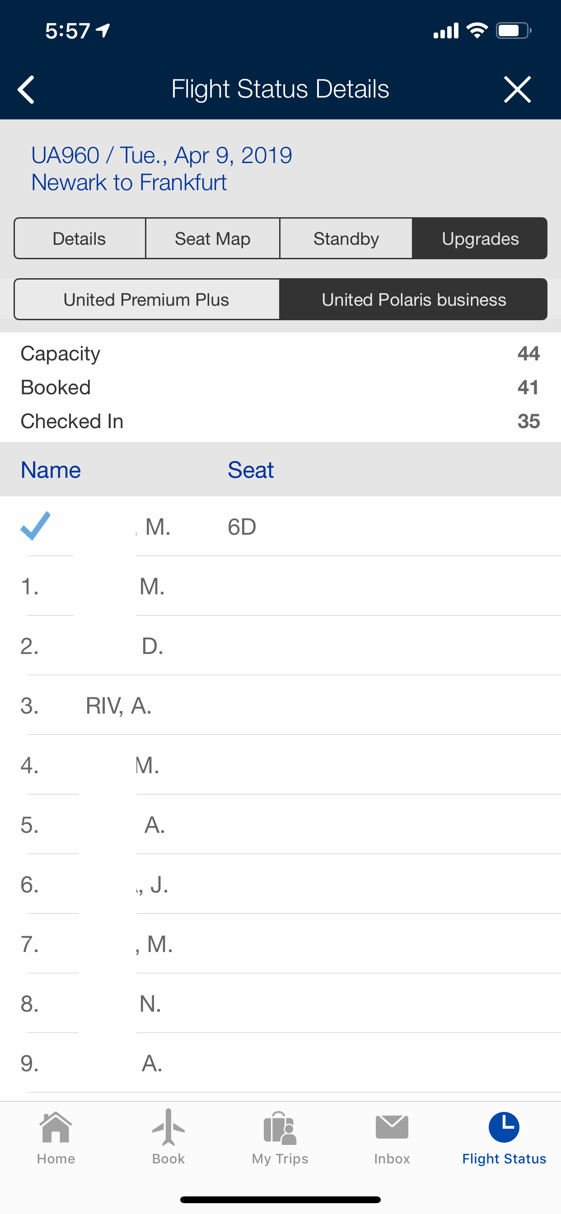Tap the Seat column header

pos(250,470)
